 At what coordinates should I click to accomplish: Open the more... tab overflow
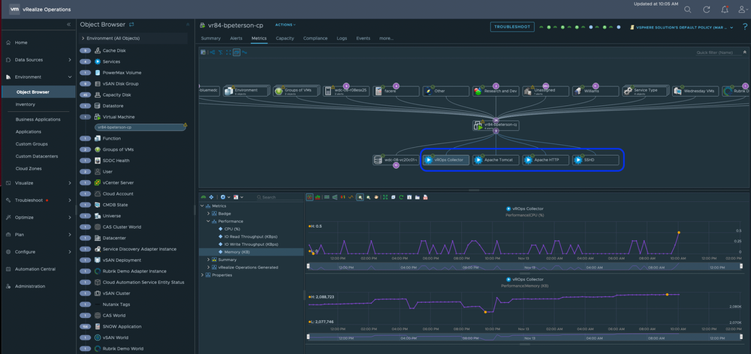click(386, 38)
